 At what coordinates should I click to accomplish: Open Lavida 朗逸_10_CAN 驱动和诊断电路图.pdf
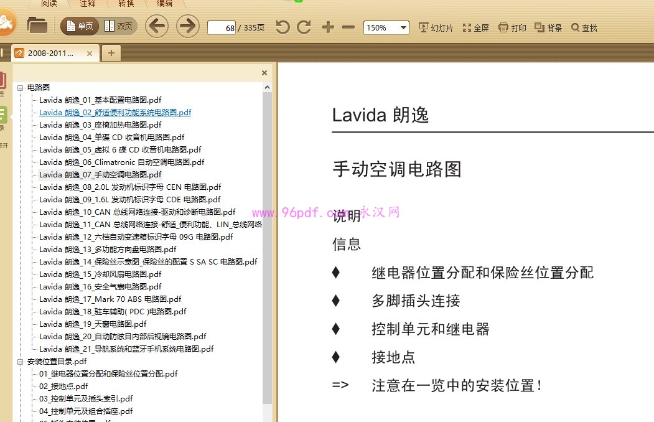(138, 212)
